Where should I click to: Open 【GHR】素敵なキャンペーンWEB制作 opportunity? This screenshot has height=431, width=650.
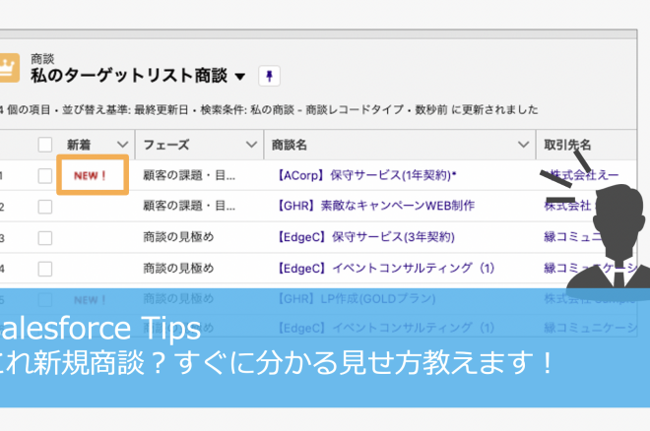(375, 206)
